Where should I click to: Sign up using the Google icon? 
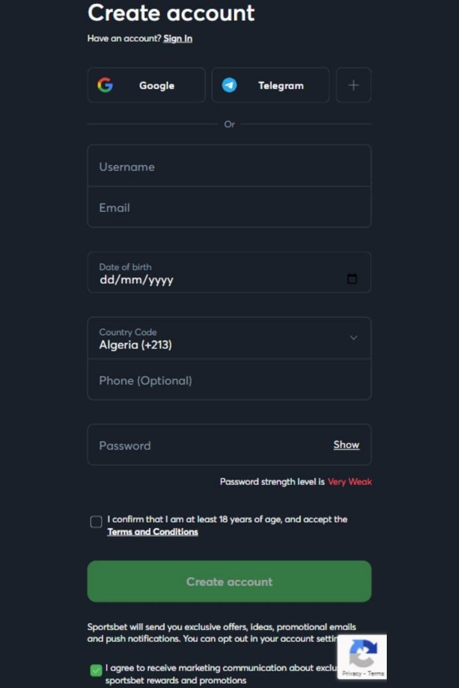tap(146, 85)
